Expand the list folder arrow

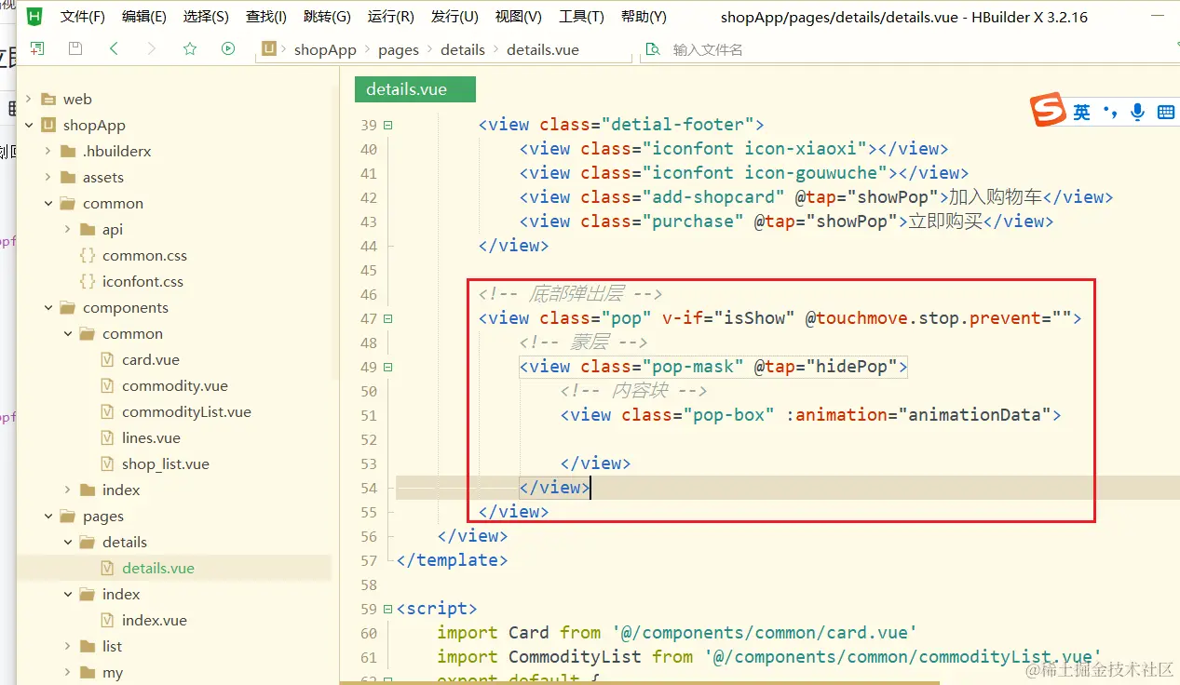[x=68, y=646]
